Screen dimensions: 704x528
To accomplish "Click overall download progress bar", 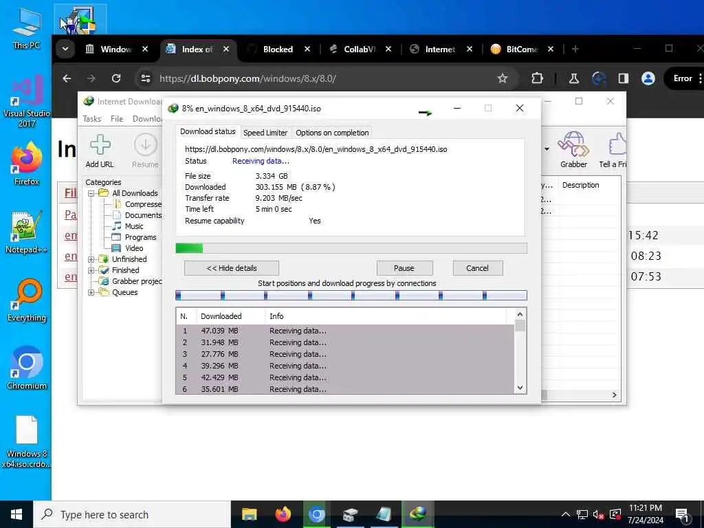I will click(351, 248).
